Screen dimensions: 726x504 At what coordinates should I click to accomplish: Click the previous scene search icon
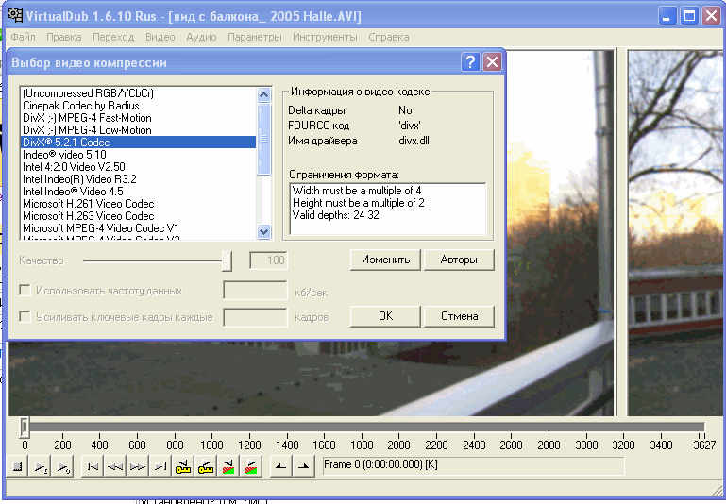tap(228, 466)
